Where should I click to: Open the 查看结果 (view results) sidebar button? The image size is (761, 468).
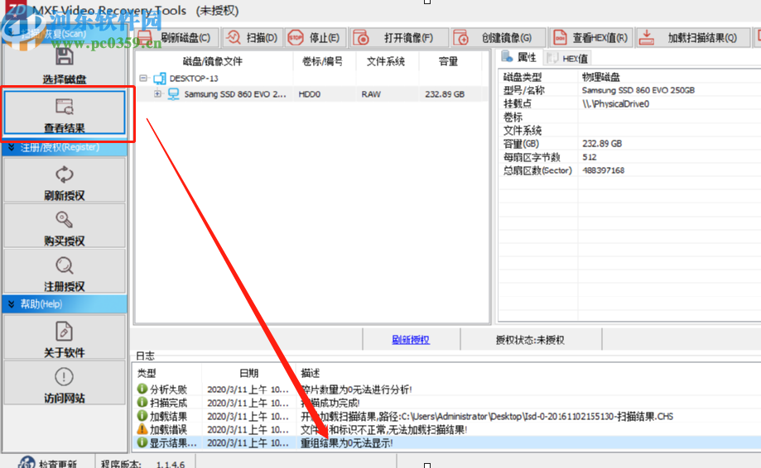[64, 112]
